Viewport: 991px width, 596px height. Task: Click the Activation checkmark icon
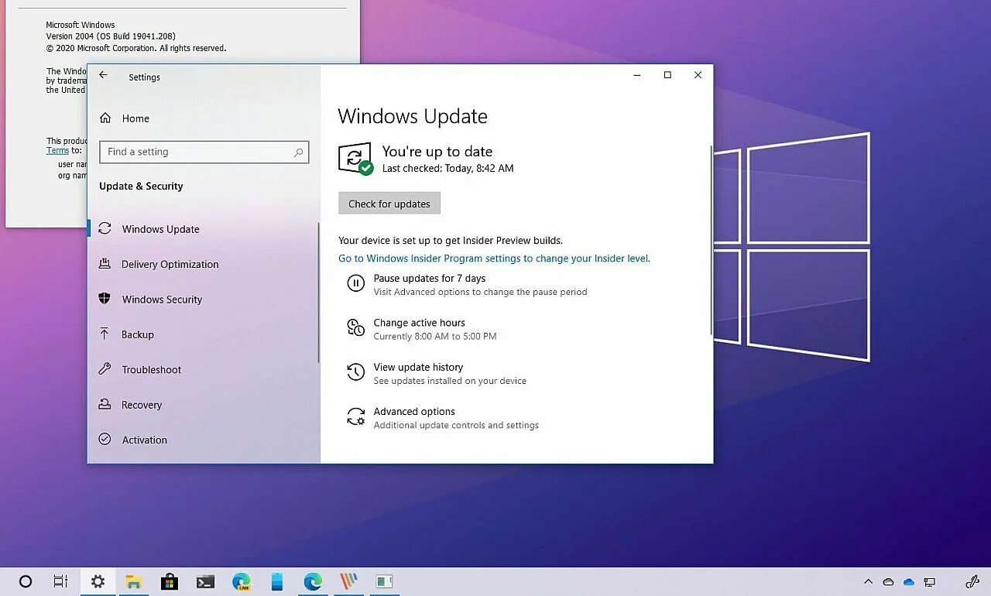pos(105,440)
